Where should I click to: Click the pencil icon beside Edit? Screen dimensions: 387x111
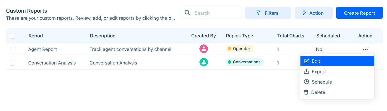pyautogui.click(x=306, y=61)
